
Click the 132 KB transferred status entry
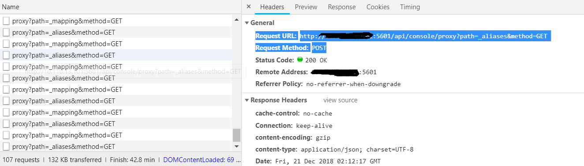tap(75, 160)
